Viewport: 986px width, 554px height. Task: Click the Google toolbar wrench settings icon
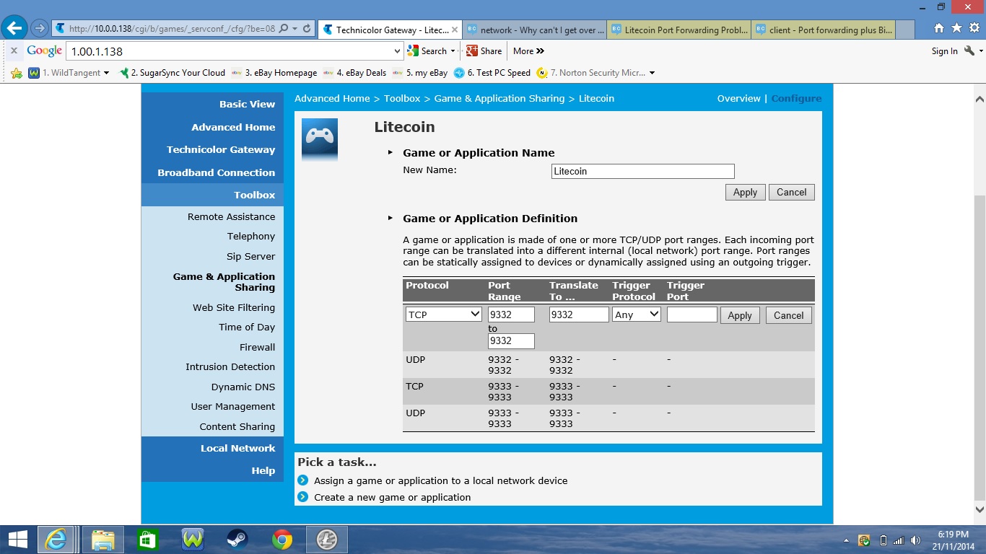pos(971,51)
